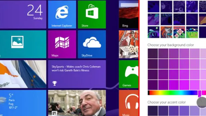Open the tile showing flags image
The height and width of the screenshot is (116, 206).
pyautogui.click(x=23, y=74)
